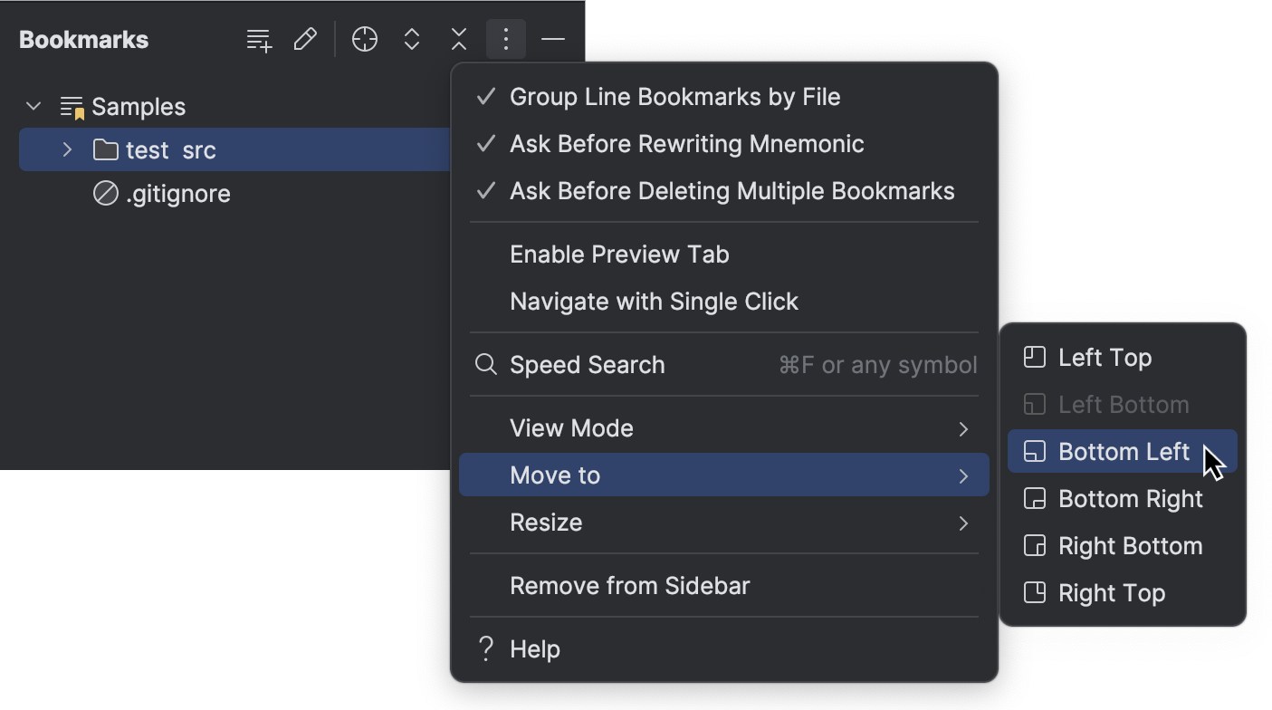Click the Speed Search magnifier icon
Viewport: 1272px width, 710px height.
(485, 364)
